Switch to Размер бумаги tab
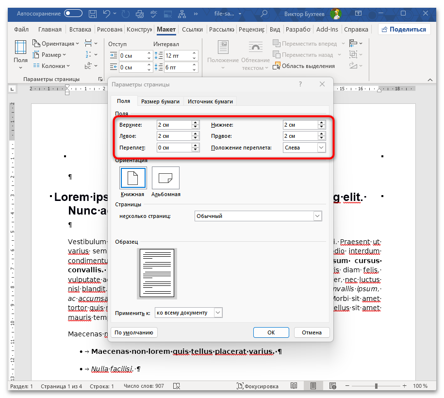 click(x=160, y=101)
